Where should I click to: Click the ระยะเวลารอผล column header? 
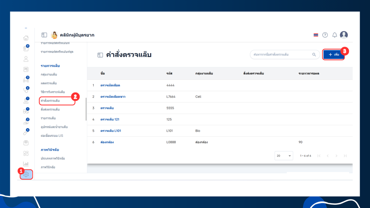(308, 74)
